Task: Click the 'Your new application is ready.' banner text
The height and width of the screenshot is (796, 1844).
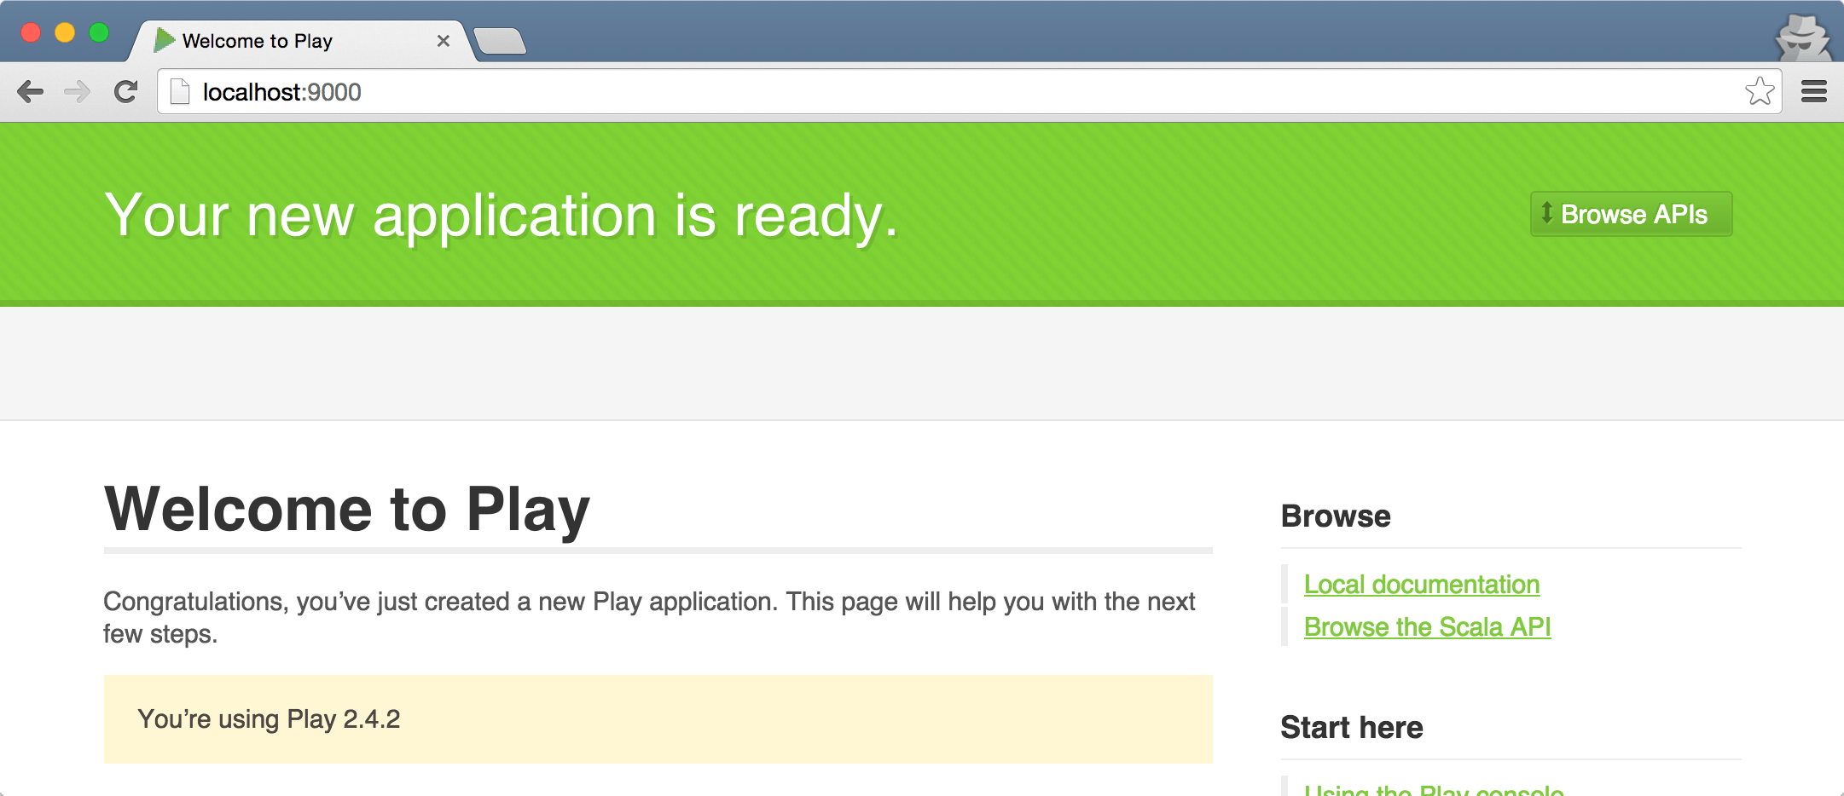Action: pyautogui.click(x=502, y=216)
